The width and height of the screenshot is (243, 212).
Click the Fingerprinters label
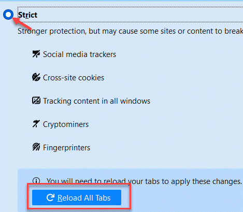click(66, 148)
